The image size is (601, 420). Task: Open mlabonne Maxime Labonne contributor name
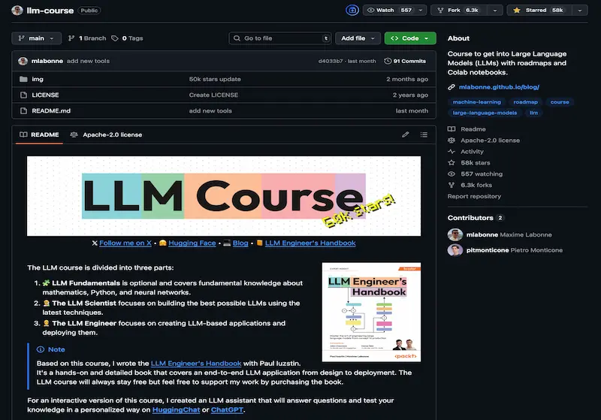pyautogui.click(x=509, y=234)
